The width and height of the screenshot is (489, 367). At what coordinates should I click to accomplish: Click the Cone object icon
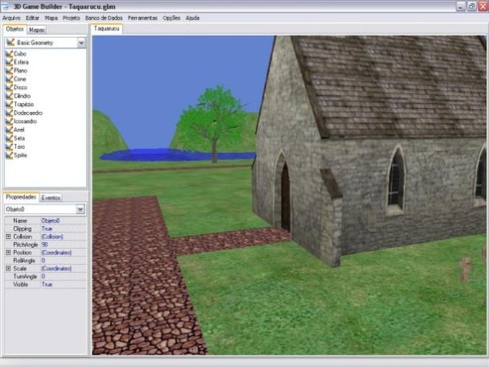pyautogui.click(x=9, y=79)
